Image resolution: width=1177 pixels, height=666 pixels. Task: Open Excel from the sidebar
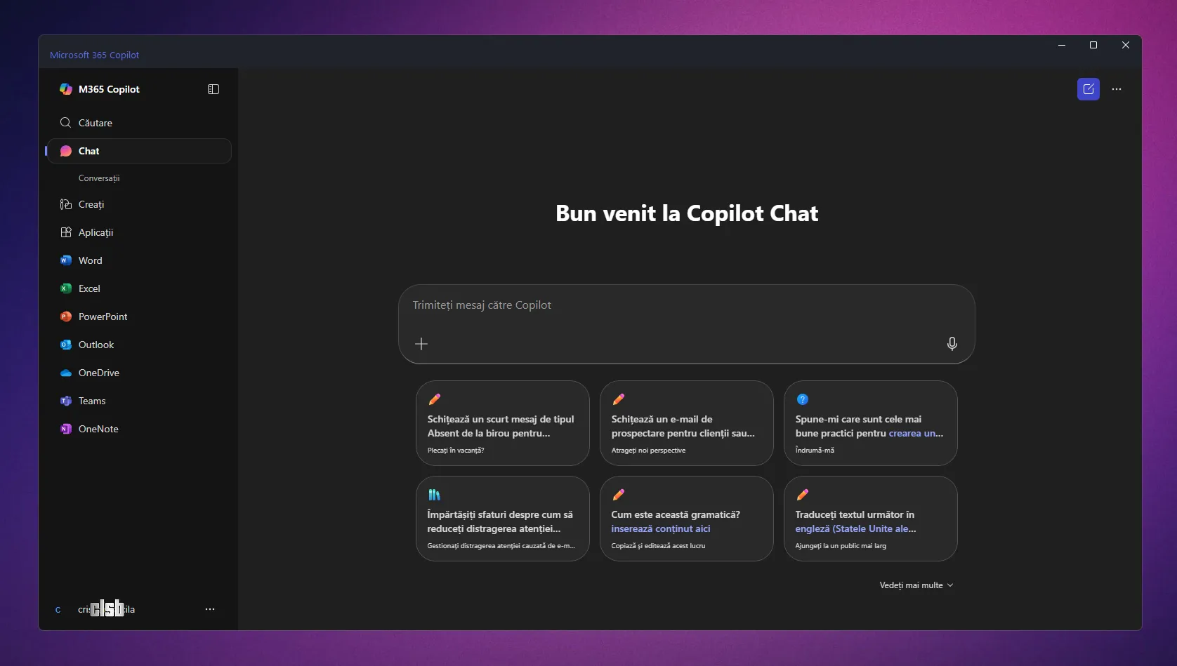[x=89, y=288]
